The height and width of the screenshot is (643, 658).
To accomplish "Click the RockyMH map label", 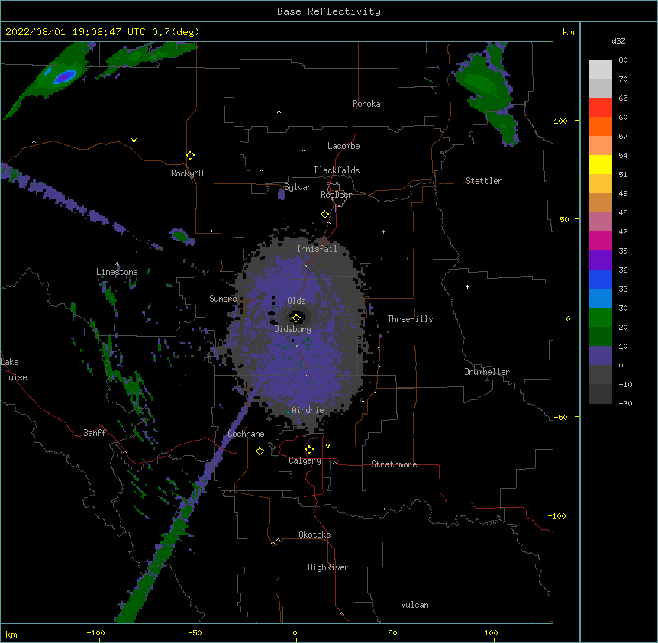I will pos(187,173).
